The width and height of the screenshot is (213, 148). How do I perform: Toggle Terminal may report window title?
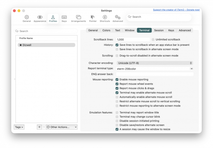click(117, 112)
